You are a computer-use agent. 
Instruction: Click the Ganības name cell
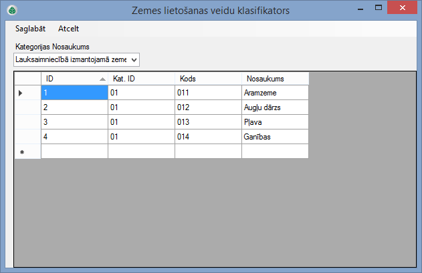tap(275, 137)
